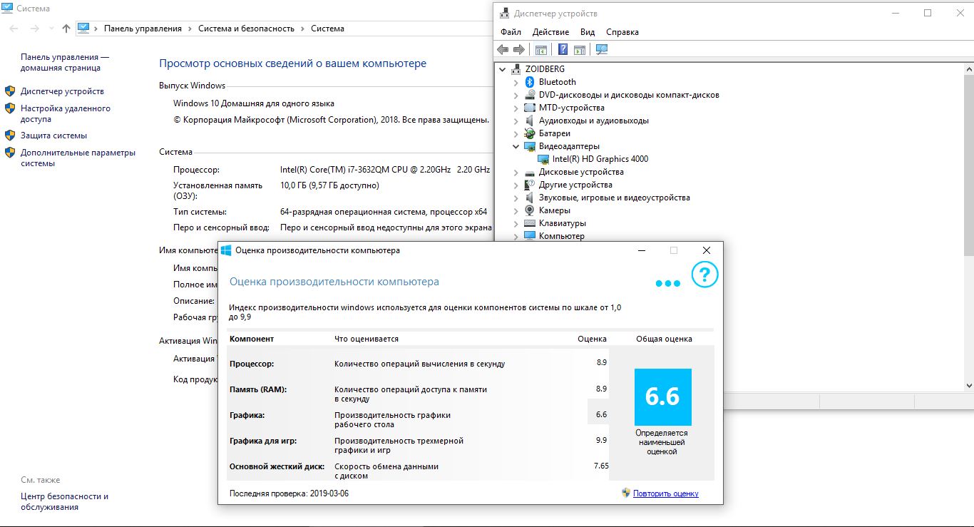Click the 7.65 hard disk score
Viewport: 974px width, 527px height.
click(601, 466)
